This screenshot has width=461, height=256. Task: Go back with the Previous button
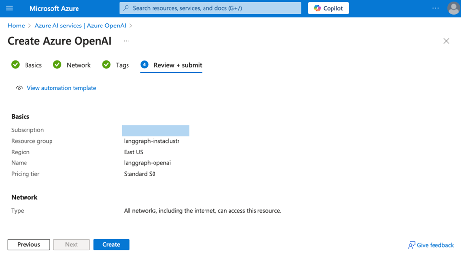tap(28, 245)
